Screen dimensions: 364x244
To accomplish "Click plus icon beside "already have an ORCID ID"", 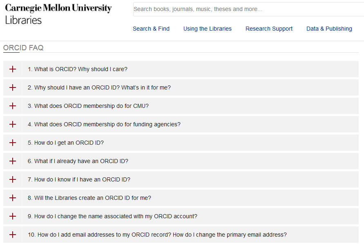I will tap(13, 161).
